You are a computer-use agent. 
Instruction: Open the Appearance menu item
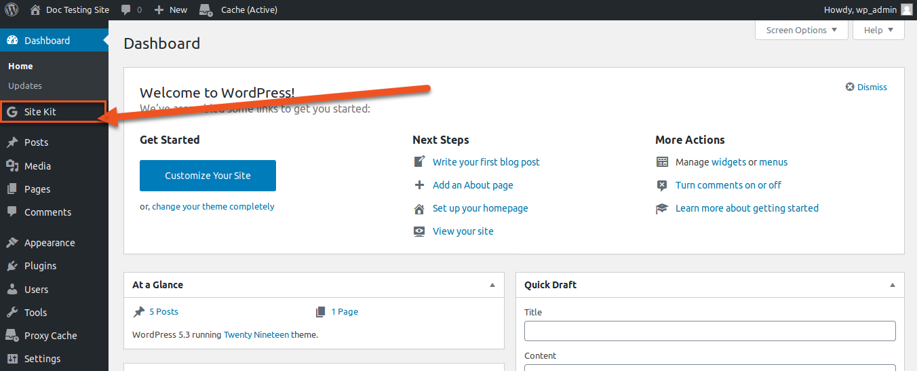point(54,243)
